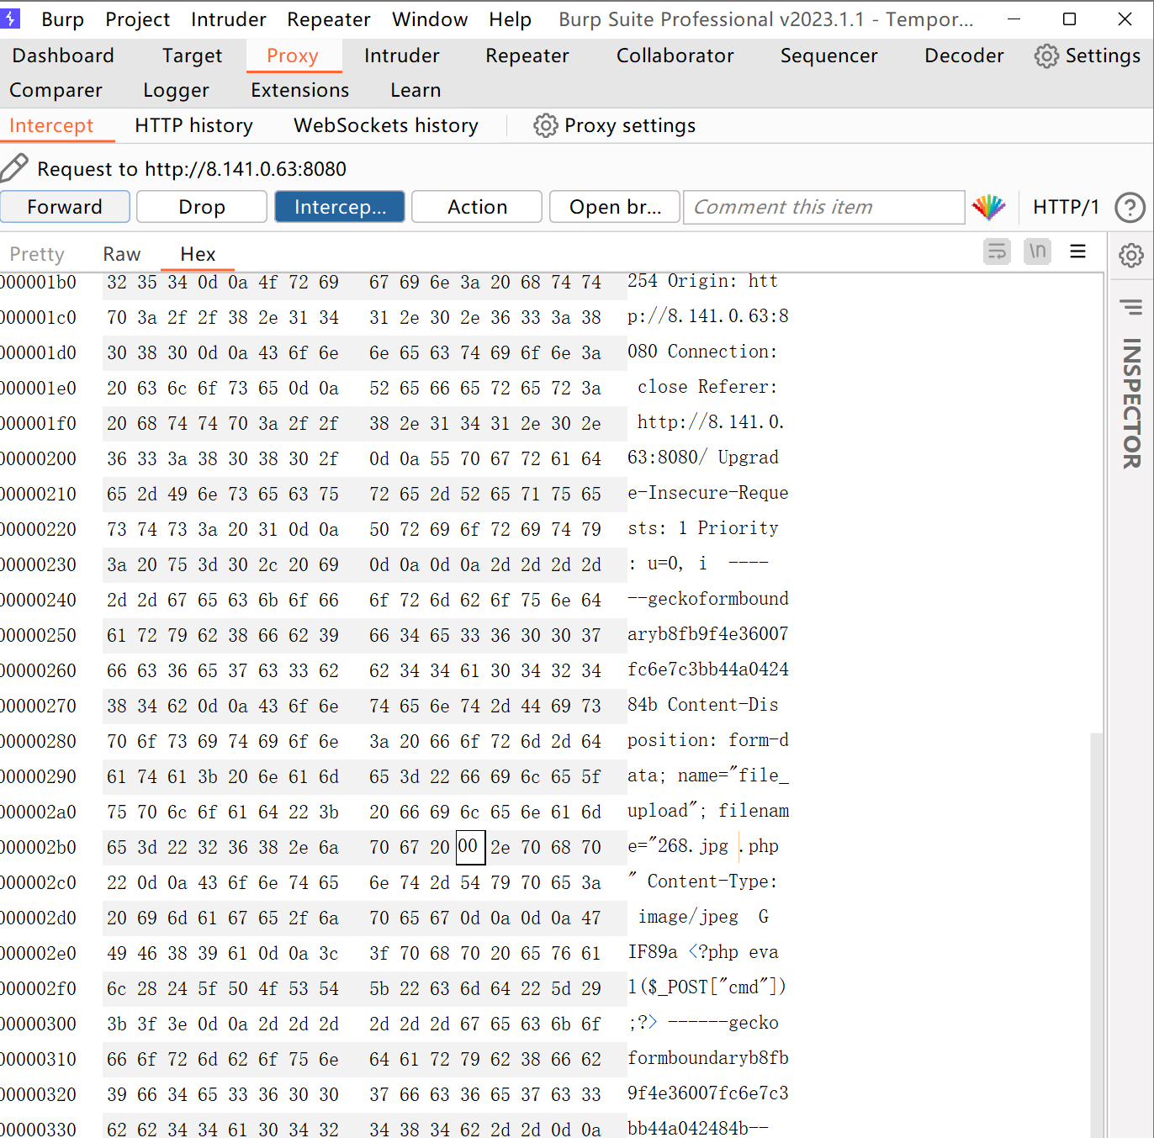Click ASCII text 'IF89a <?php eva'
1154x1138 pixels.
tap(703, 952)
